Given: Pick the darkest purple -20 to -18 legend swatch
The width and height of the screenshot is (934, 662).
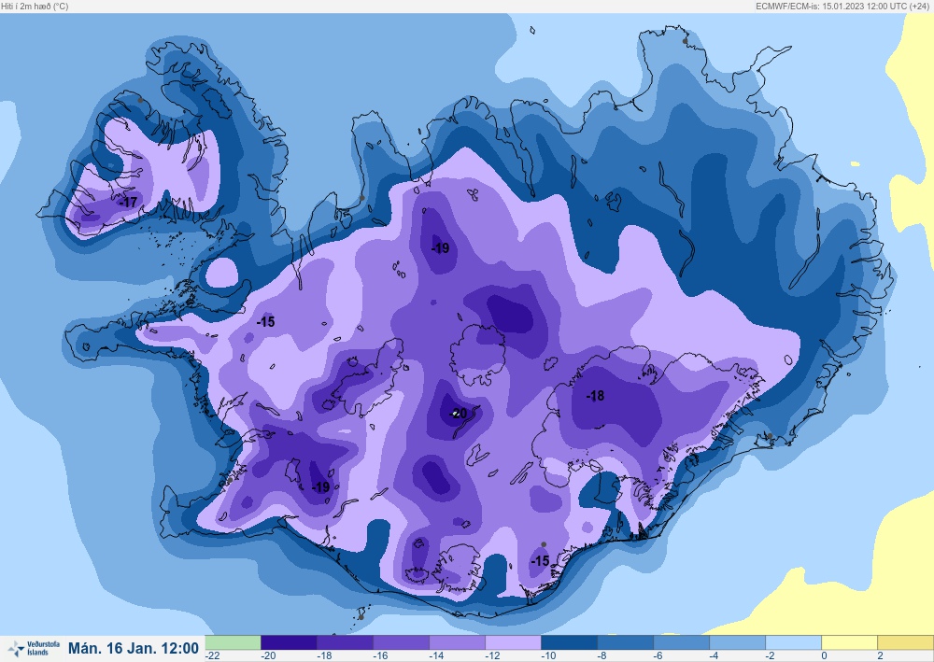Looking at the screenshot, I should [289, 642].
